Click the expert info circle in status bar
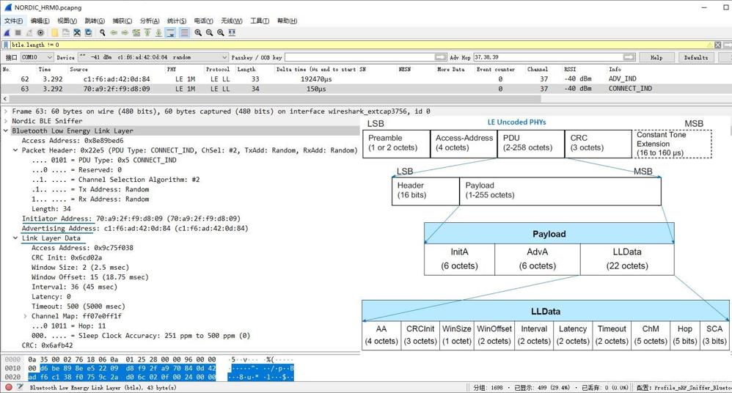 [8, 387]
